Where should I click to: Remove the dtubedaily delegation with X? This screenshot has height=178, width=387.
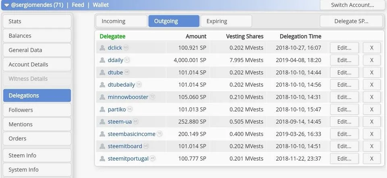[x=372, y=85]
